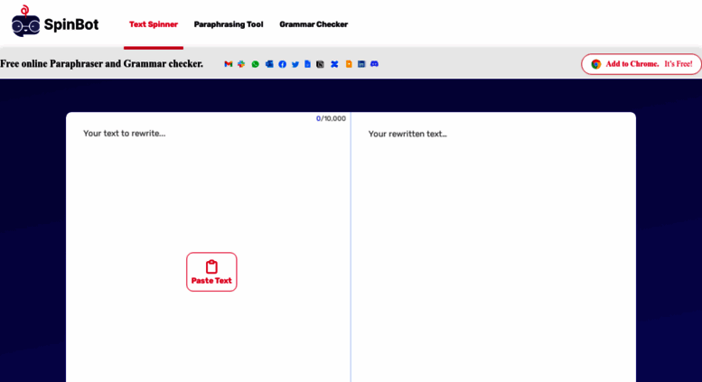Go to the Grammar Checker tab
702x382 pixels.
pyautogui.click(x=314, y=24)
